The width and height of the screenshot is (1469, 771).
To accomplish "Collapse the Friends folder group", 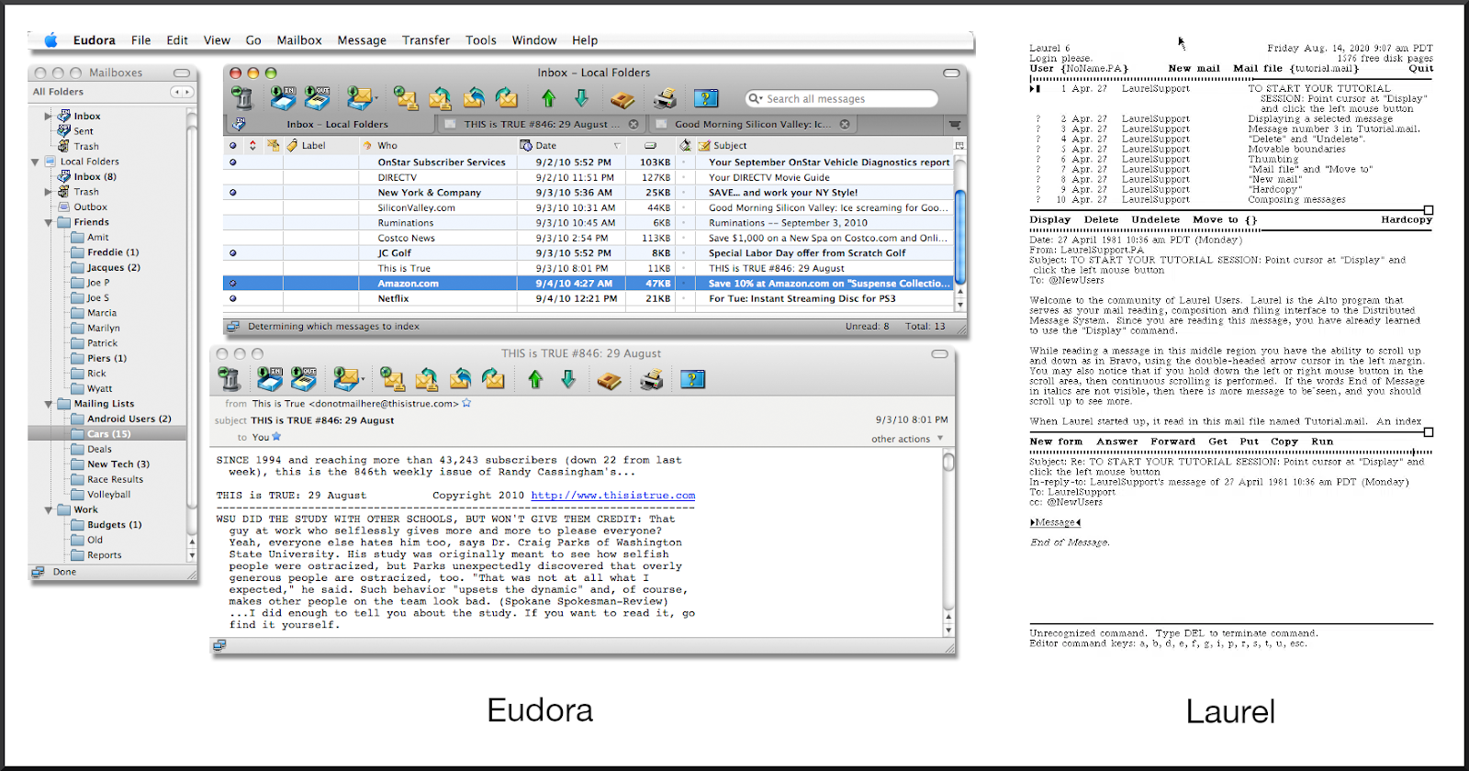I will tap(49, 222).
